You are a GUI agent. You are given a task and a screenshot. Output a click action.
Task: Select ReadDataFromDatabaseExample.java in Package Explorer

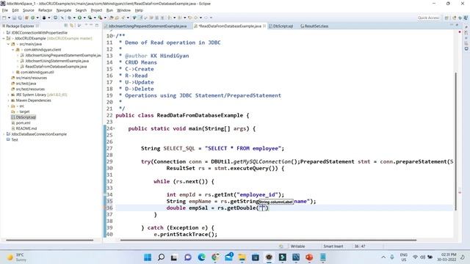[56, 67]
